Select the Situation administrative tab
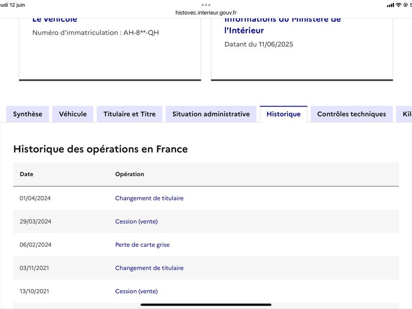This screenshot has height=309, width=412. point(211,114)
